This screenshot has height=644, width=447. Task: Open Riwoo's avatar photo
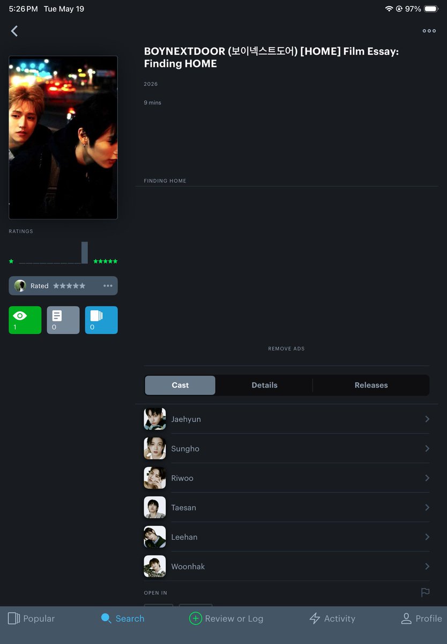[x=155, y=478]
